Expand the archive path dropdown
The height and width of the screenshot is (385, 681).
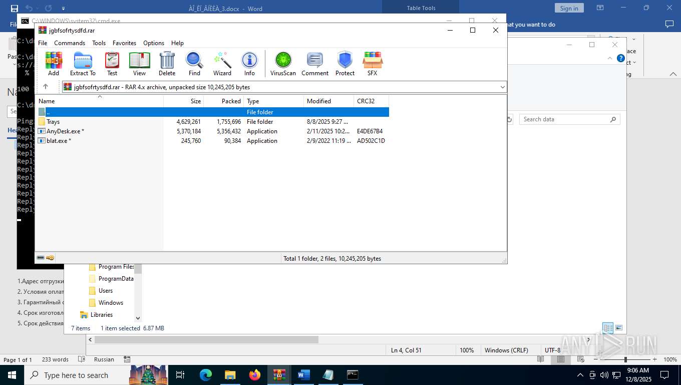502,87
